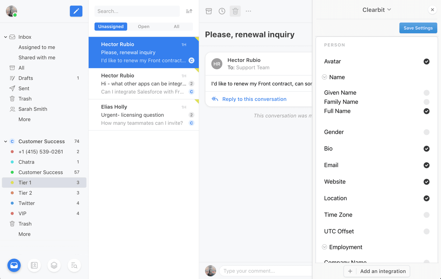The height and width of the screenshot is (279, 441).
Task: Turn off the Location toggle
Action: pos(426,198)
